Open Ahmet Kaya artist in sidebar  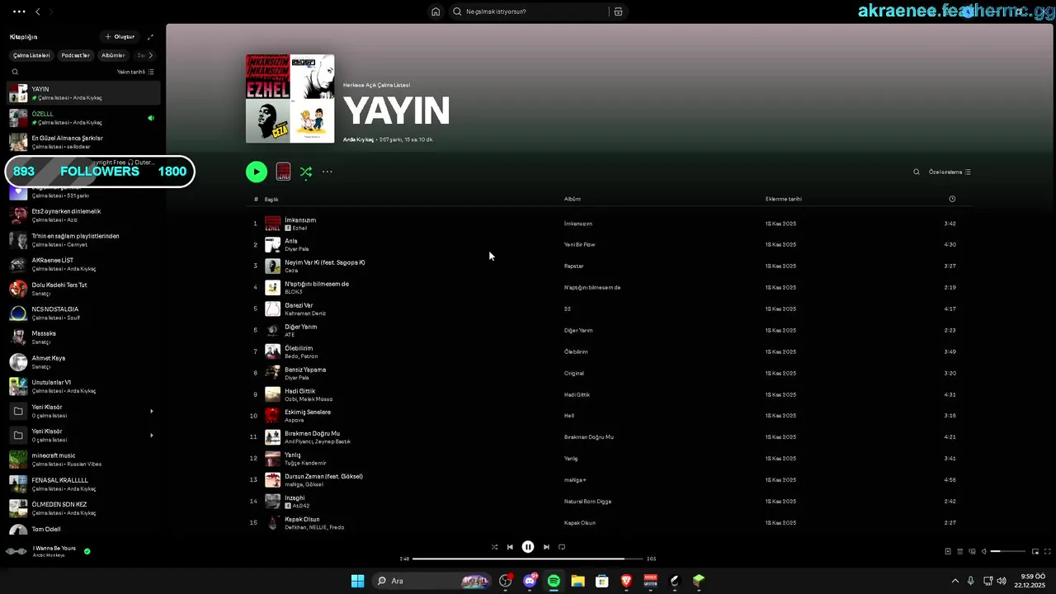[82, 362]
